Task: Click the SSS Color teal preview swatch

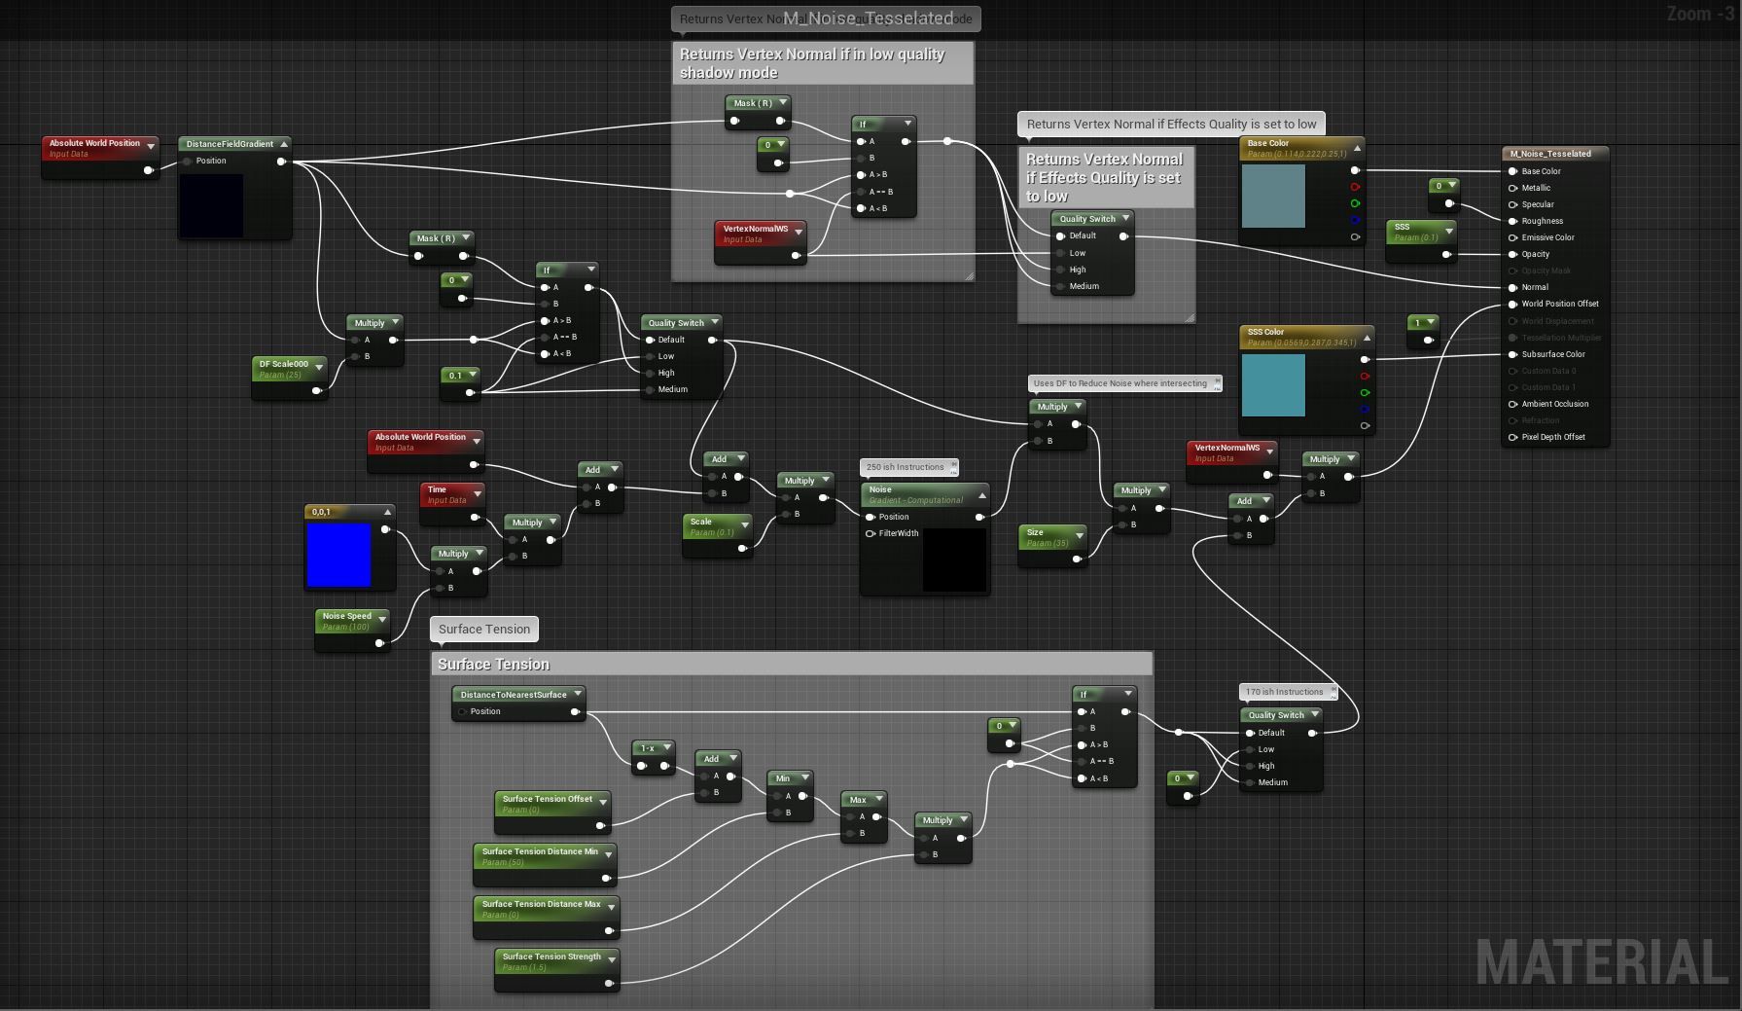Action: click(x=1273, y=384)
